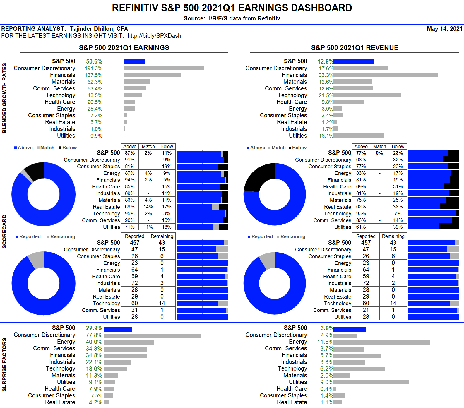Click the 'Source: I/B/E/S data from Refinitiv' subtitle
The image size is (464, 408).
pyautogui.click(x=232, y=18)
